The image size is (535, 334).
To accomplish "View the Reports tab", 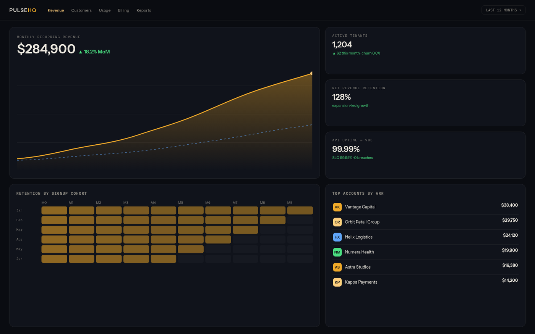I will tap(144, 10).
